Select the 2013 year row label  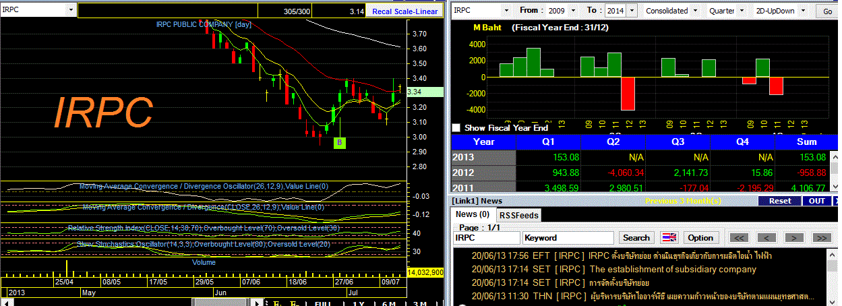[x=484, y=157]
